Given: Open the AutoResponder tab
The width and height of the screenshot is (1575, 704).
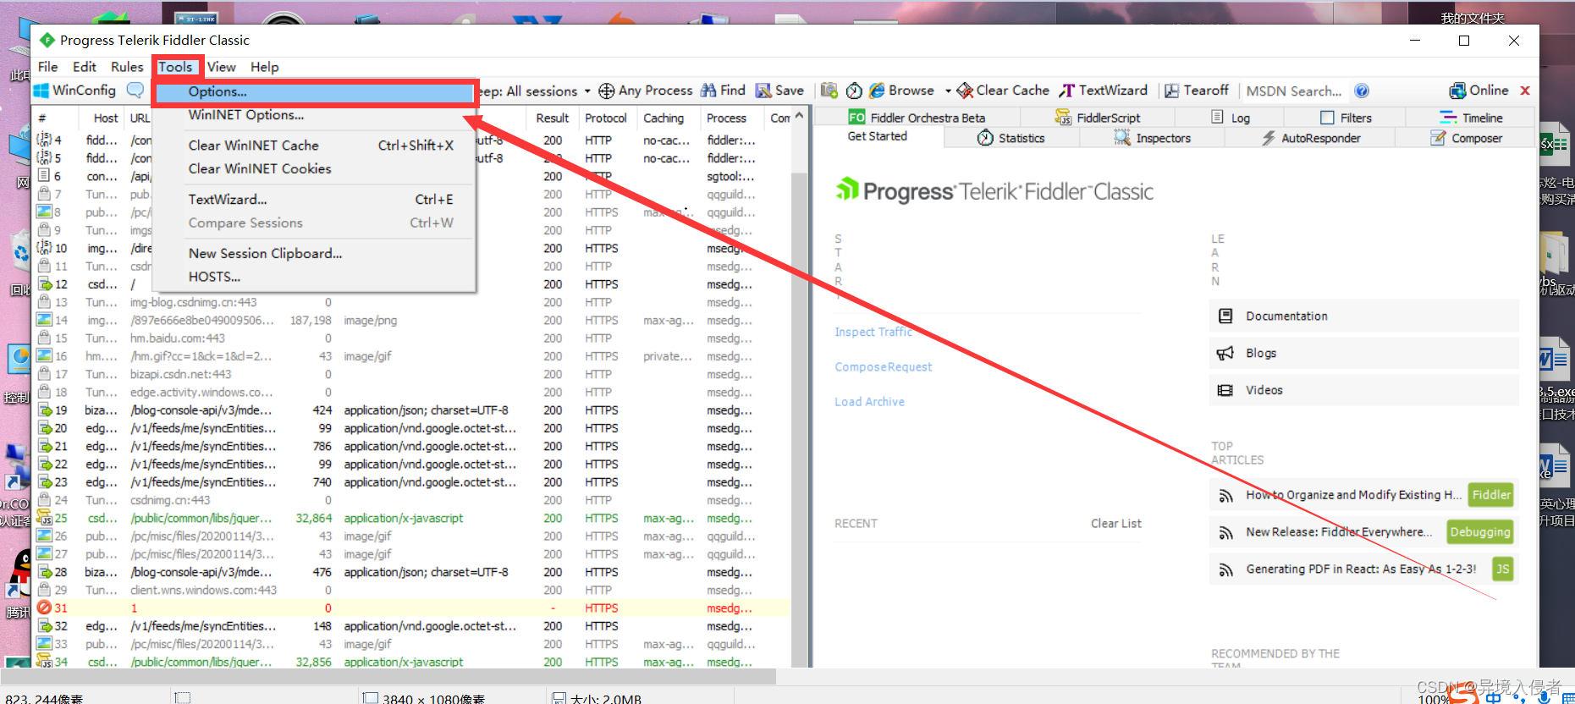Looking at the screenshot, I should (1311, 138).
